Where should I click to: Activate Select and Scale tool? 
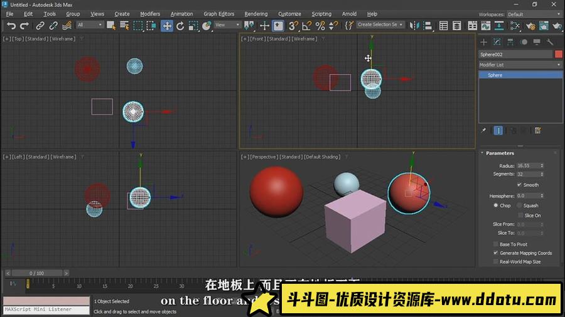[193, 26]
